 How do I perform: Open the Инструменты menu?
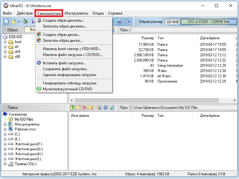tap(76, 13)
